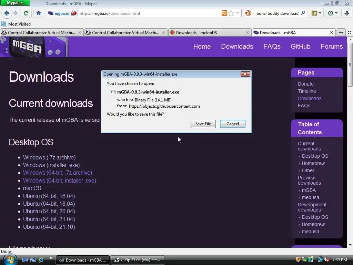Open the bookmarks menu button
The image size is (353, 265).
(316, 13)
